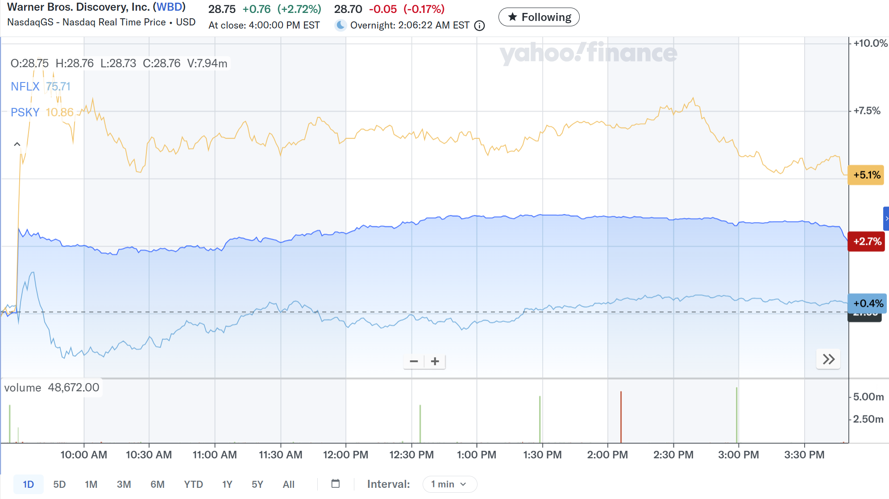889x499 pixels.
Task: Click the overnight info circle icon
Action: click(x=480, y=26)
